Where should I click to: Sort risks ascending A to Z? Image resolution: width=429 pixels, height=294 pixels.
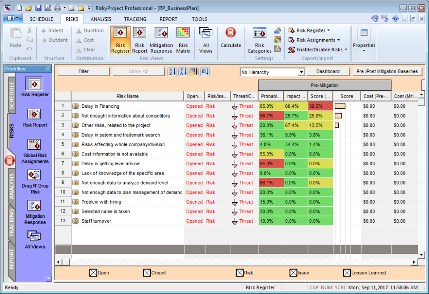172,72
